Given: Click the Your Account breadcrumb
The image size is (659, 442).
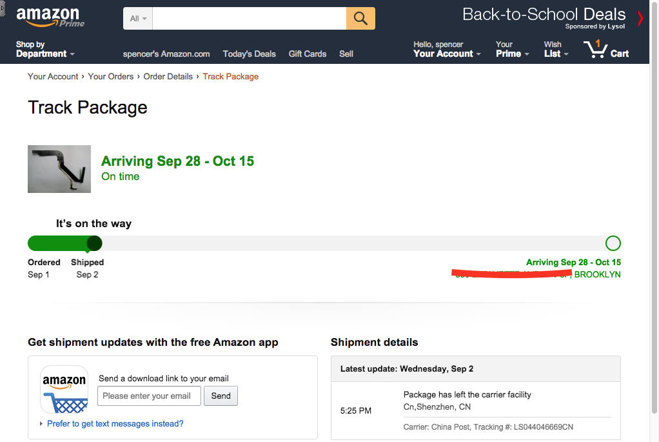Looking at the screenshot, I should tap(53, 77).
